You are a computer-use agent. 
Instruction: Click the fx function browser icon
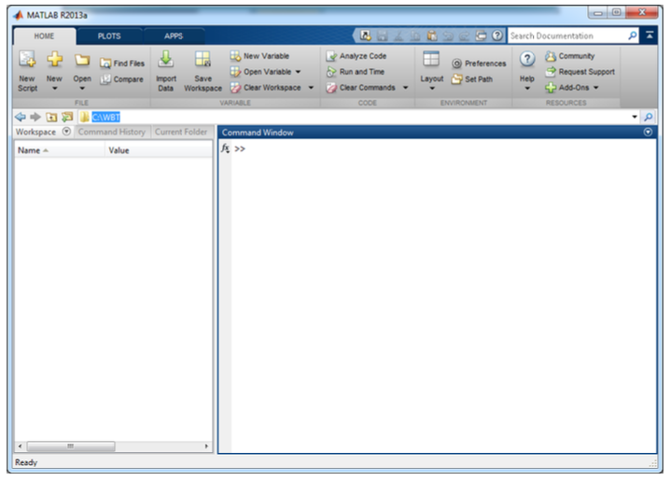(225, 149)
